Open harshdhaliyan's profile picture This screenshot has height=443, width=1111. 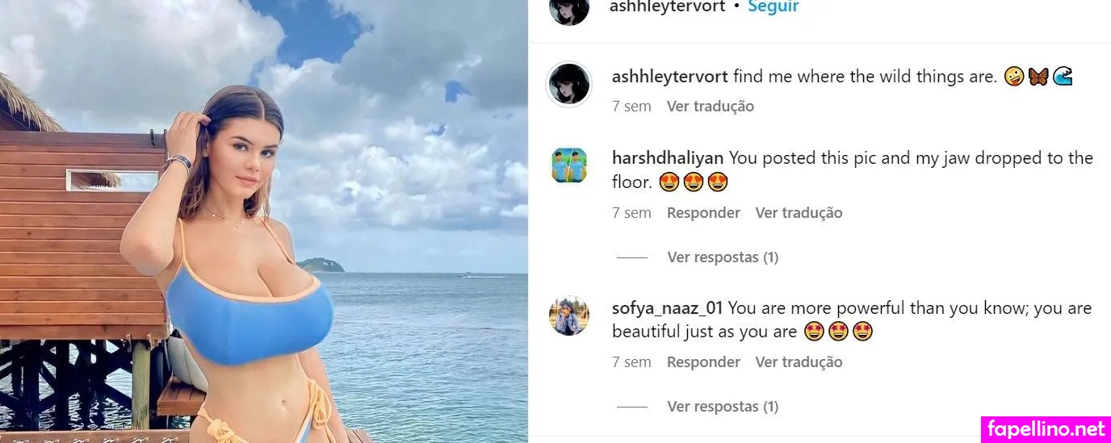pyautogui.click(x=569, y=165)
